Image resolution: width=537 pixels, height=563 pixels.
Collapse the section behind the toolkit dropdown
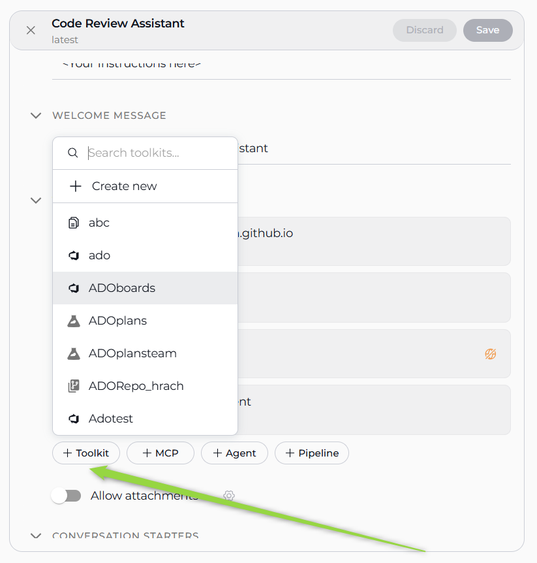(35, 200)
